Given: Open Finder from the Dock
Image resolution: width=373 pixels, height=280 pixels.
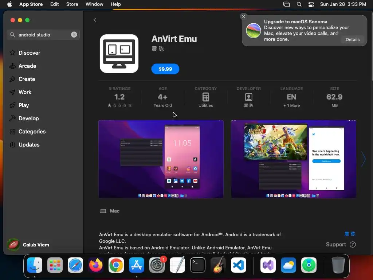Looking at the screenshot, I should tap(35, 265).
